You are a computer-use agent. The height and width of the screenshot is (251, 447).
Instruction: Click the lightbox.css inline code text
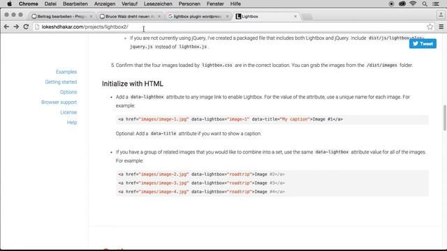217,65
